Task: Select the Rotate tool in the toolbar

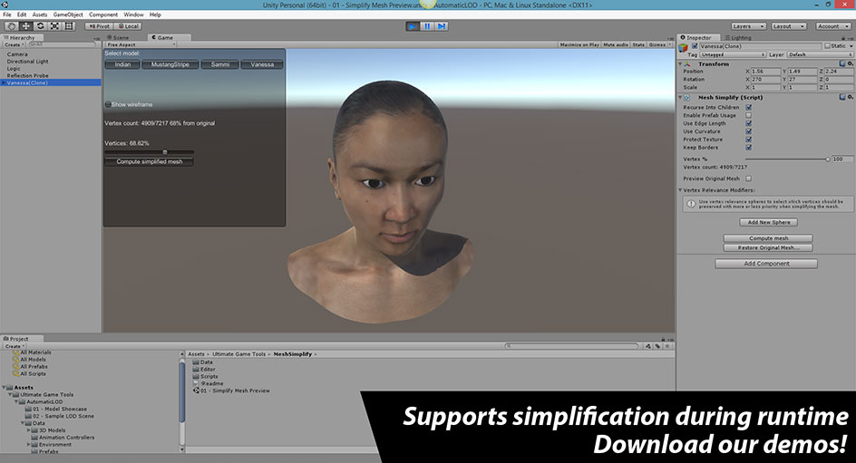Action: click(40, 26)
